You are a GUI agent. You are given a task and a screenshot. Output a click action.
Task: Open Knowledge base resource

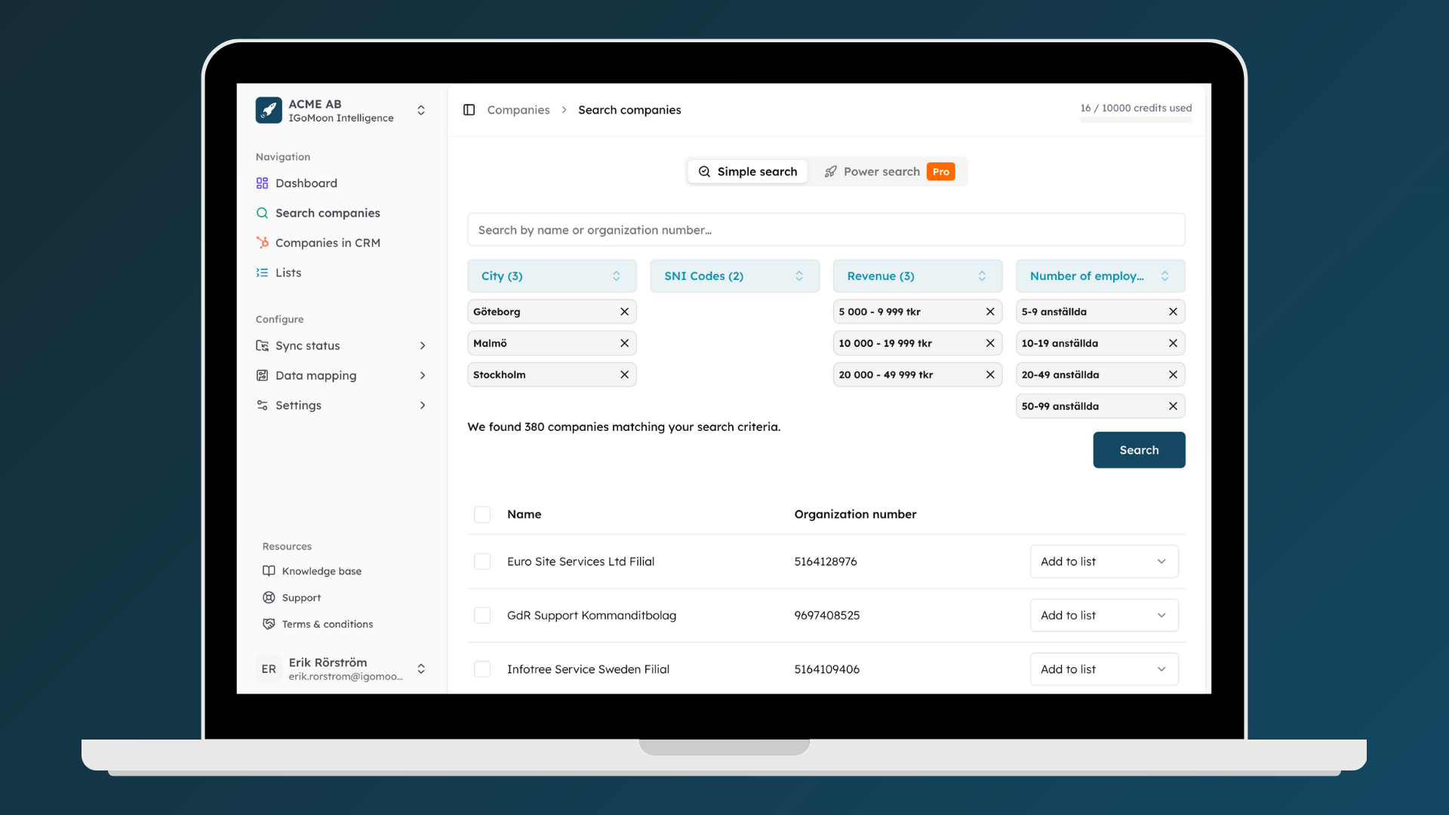[321, 571]
